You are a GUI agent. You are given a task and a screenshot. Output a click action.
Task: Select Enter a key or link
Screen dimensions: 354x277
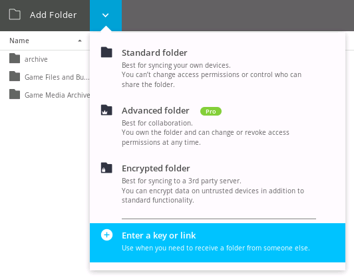218,242
